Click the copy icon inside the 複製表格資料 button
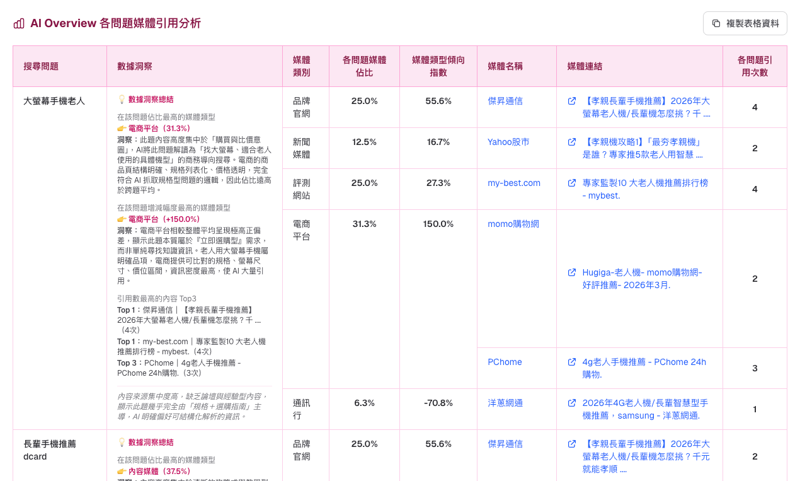800x481 pixels. coord(716,23)
